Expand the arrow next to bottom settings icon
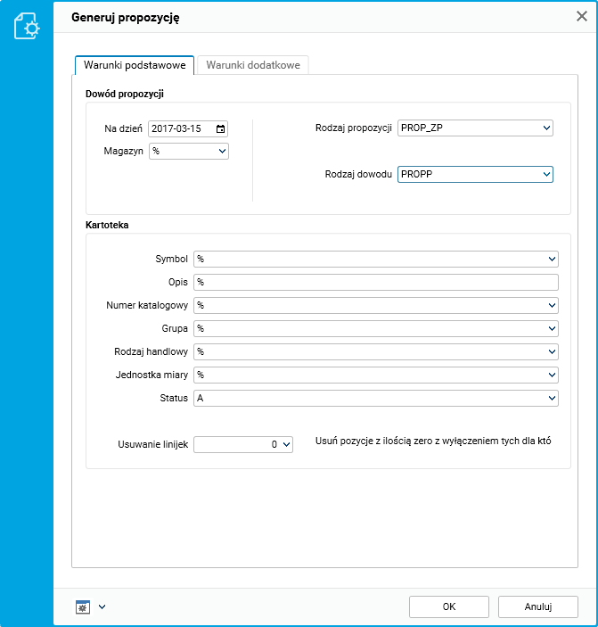Image resolution: width=598 pixels, height=627 pixels. [x=102, y=606]
